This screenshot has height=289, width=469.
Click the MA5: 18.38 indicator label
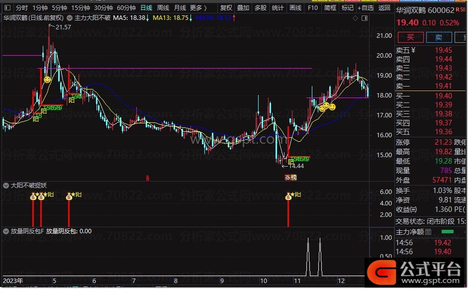tap(131, 18)
